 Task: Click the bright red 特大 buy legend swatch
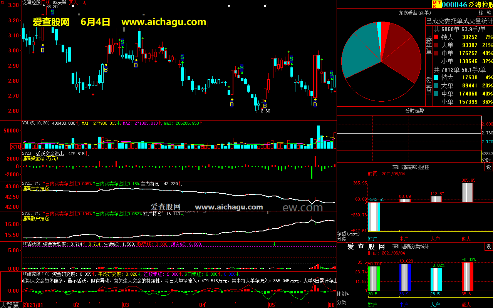[436, 37]
